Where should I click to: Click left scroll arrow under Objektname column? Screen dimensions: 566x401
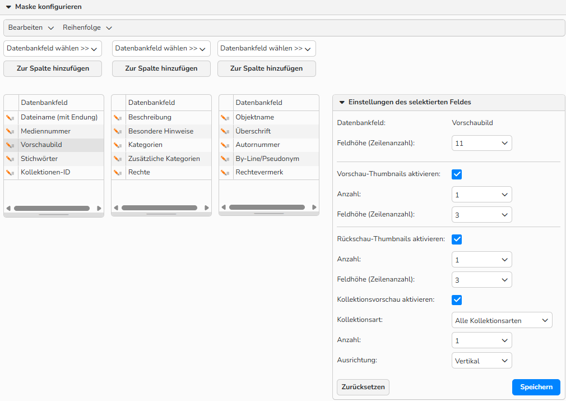[x=224, y=208]
